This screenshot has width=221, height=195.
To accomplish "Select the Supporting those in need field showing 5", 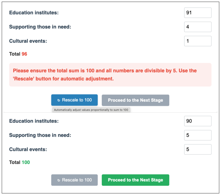I will 198,135.
